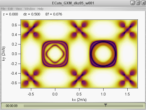Open the Window menu
Image resolution: width=146 pixels, height=110 pixels.
(30, 9)
